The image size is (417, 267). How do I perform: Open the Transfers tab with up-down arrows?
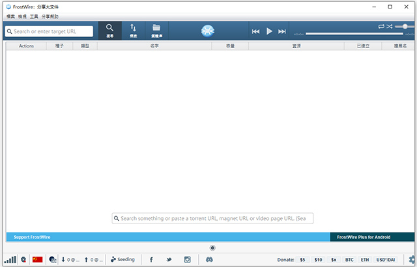(x=133, y=31)
